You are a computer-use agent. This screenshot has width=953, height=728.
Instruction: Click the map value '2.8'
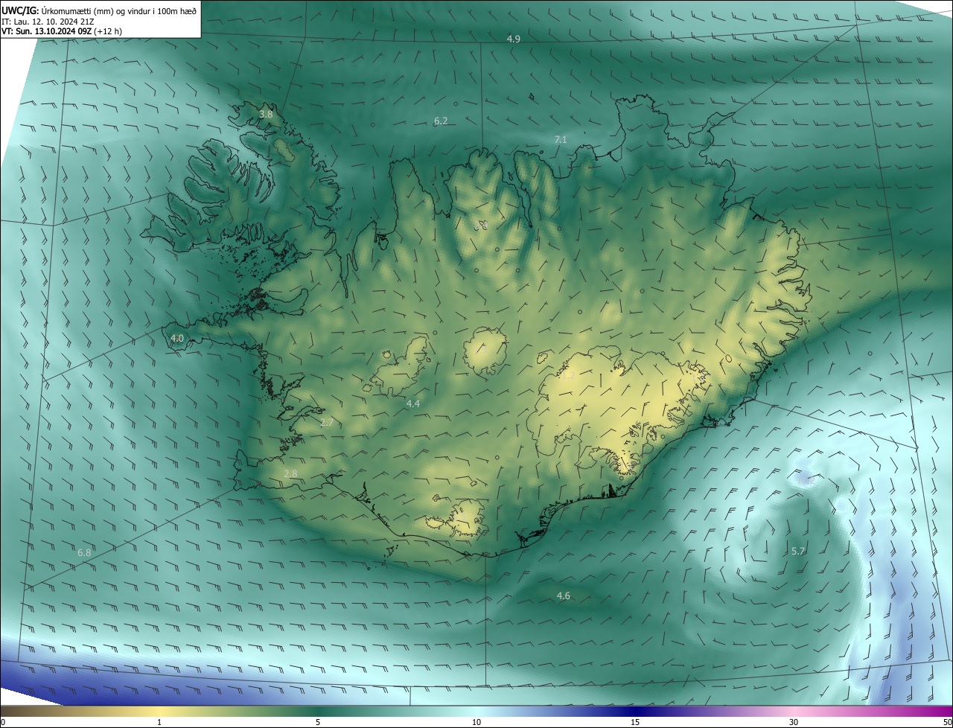(x=291, y=473)
